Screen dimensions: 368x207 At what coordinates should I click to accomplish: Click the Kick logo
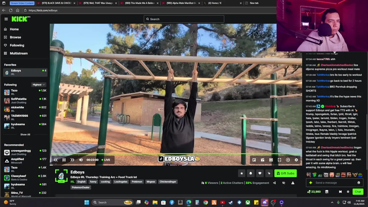coord(21,19)
